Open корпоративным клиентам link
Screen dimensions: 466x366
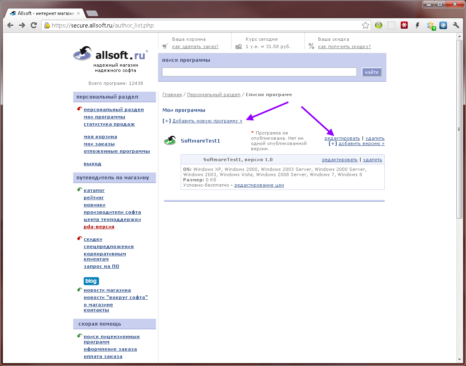tap(105, 257)
